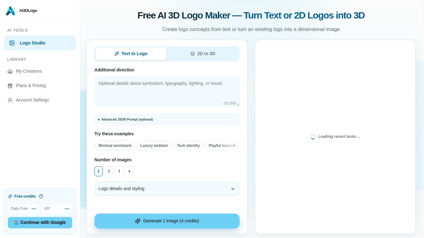Image resolution: width=424 pixels, height=238 pixels.
Task: Click Generate 1 image button
Action: [x=167, y=221]
